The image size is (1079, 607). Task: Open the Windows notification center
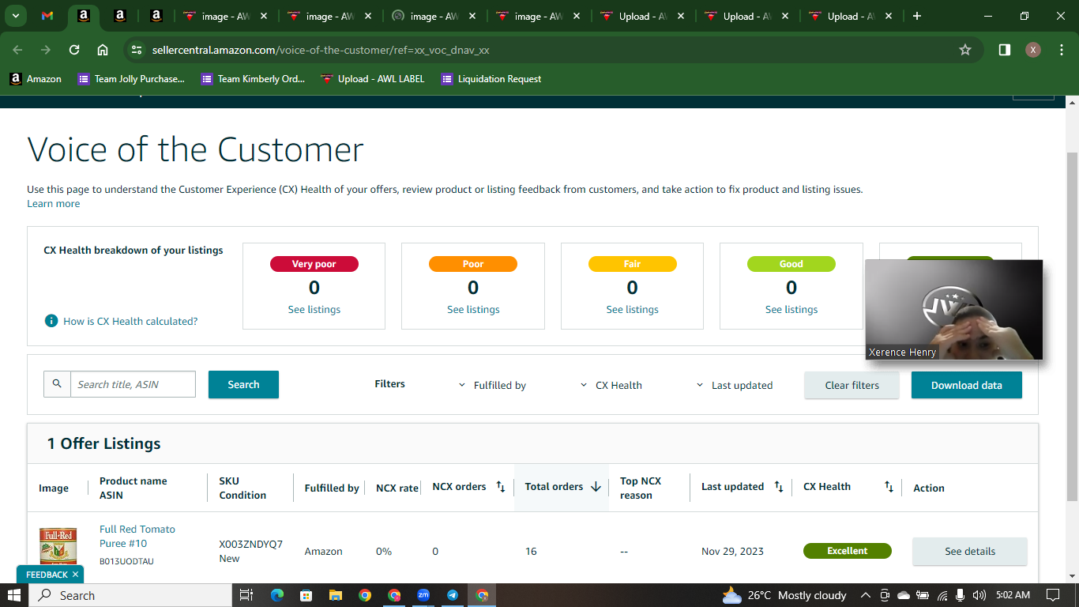coord(1052,595)
